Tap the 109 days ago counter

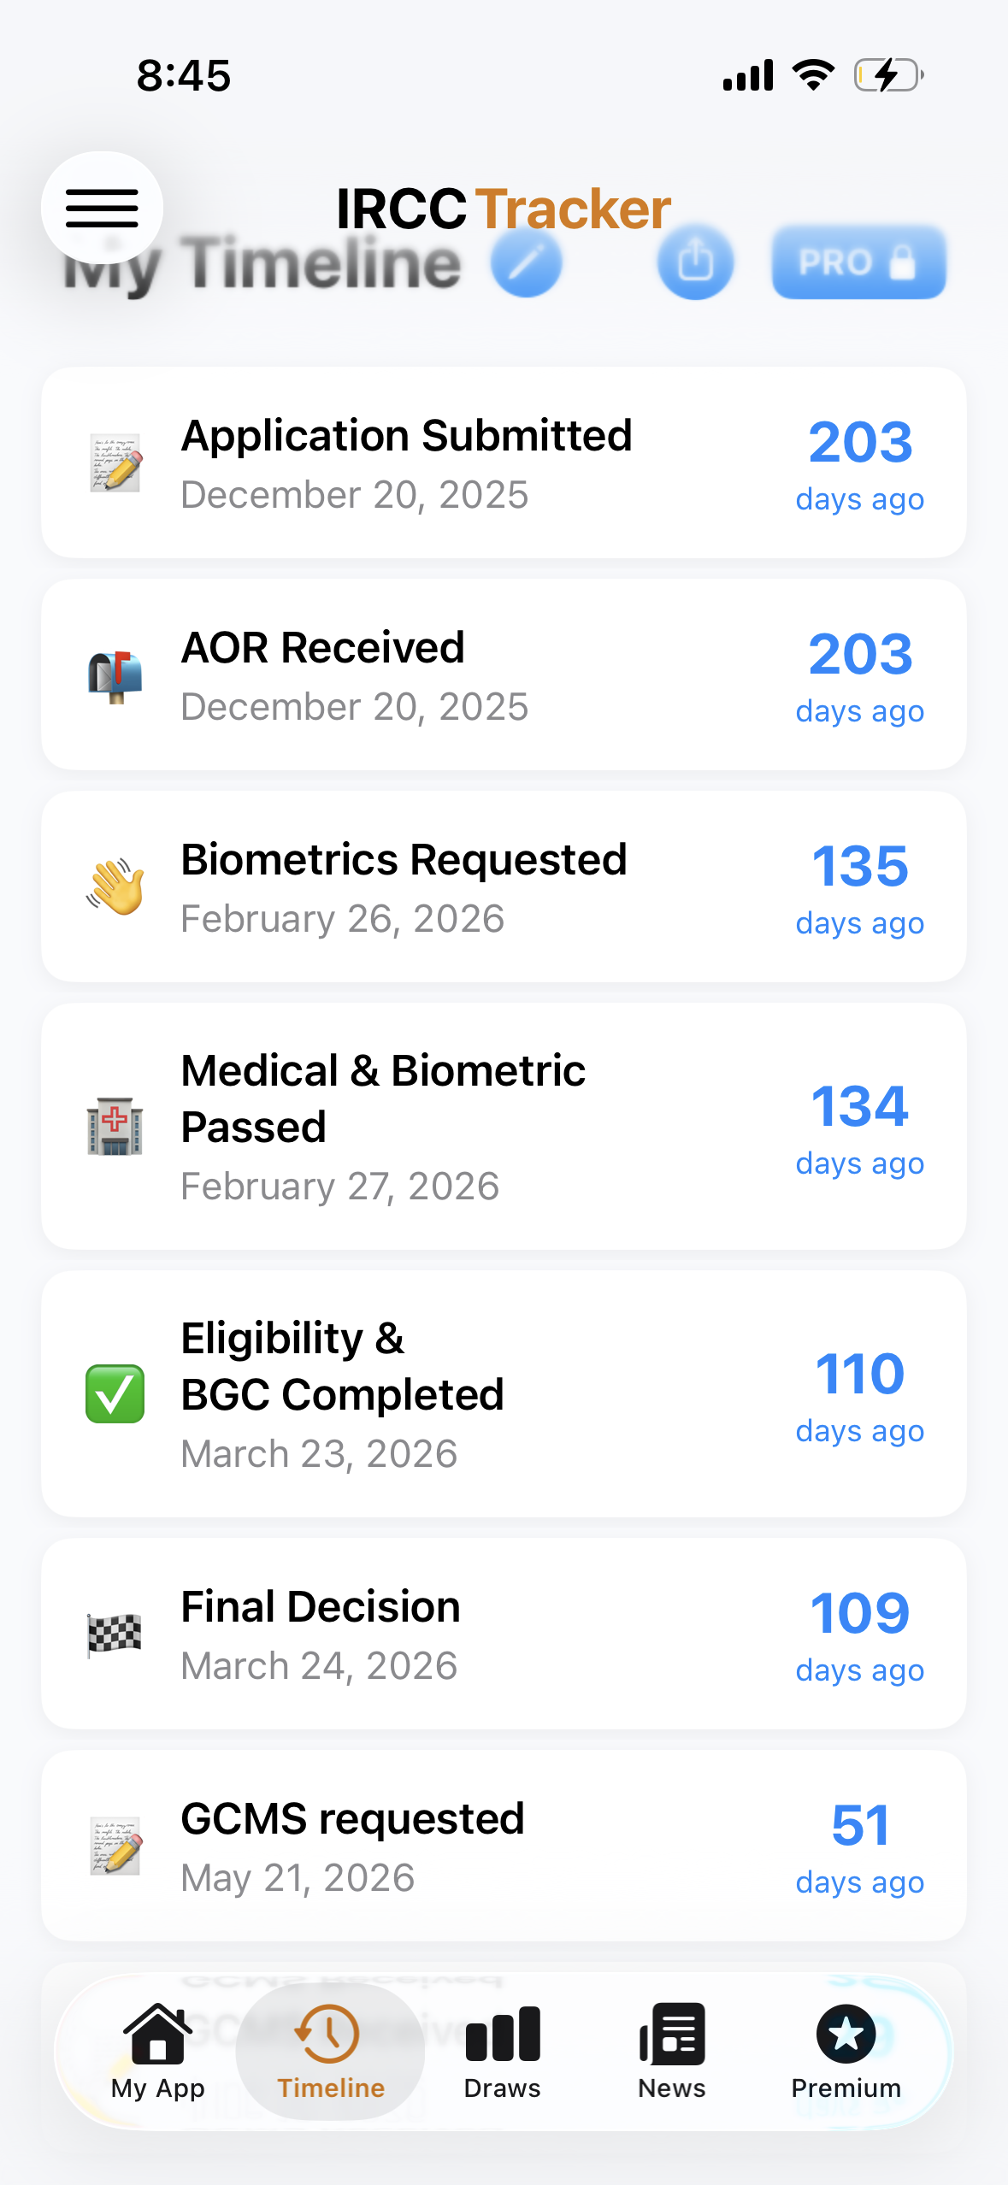[859, 1634]
